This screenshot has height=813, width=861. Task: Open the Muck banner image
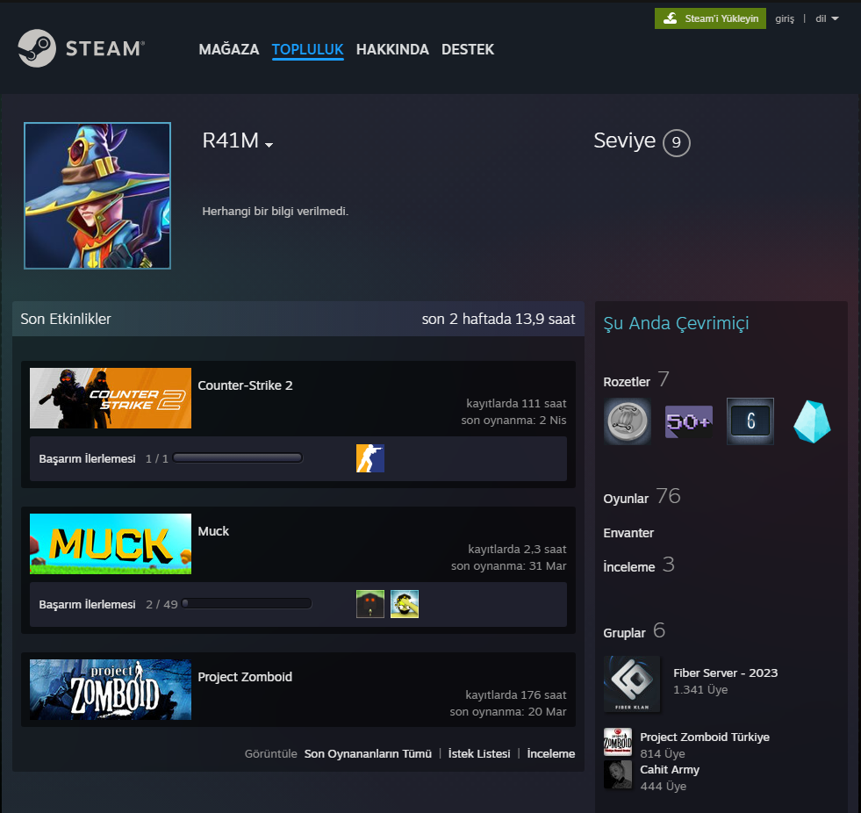click(111, 543)
